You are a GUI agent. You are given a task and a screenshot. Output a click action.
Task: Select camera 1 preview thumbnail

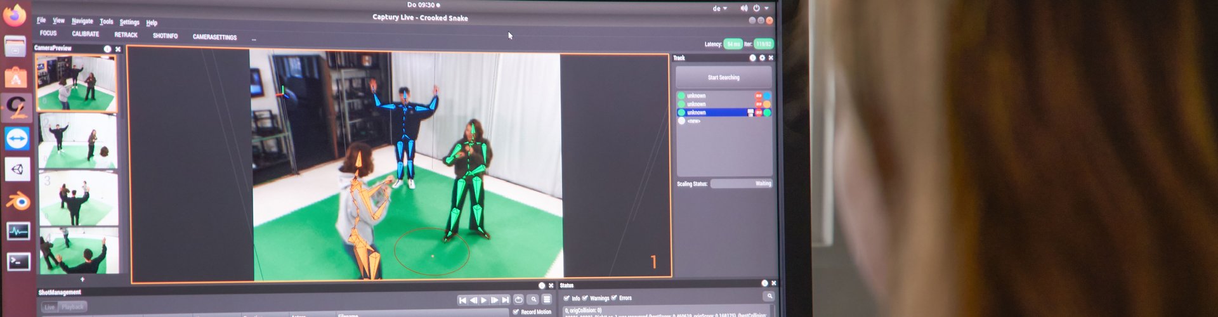click(x=77, y=83)
